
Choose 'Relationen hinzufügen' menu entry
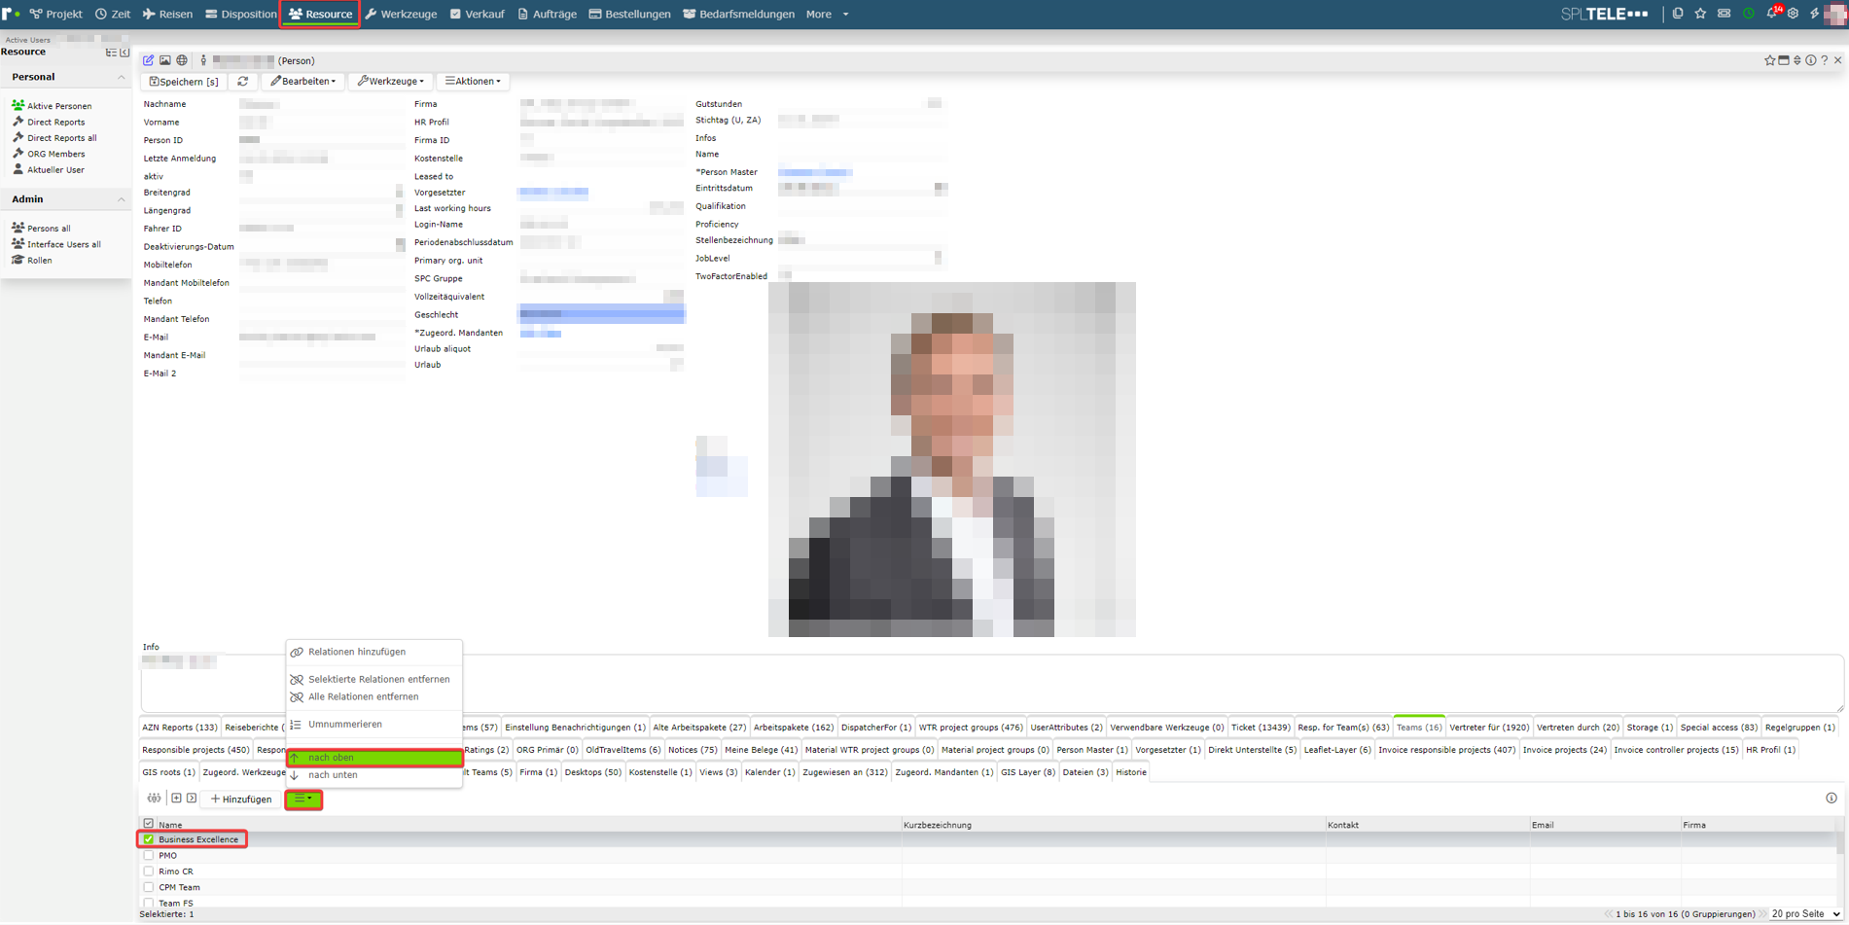point(374,652)
